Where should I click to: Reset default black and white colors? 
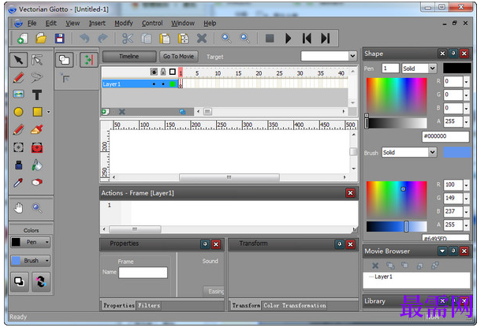(x=19, y=282)
